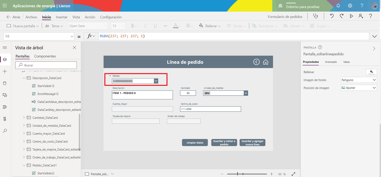Collapse Pedido_DataCard1 tree node
381x177 pixels.
[x=24, y=165]
